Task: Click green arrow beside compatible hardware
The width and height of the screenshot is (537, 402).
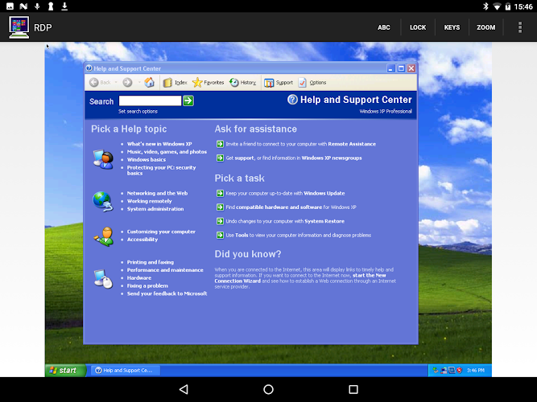Action: click(x=221, y=207)
